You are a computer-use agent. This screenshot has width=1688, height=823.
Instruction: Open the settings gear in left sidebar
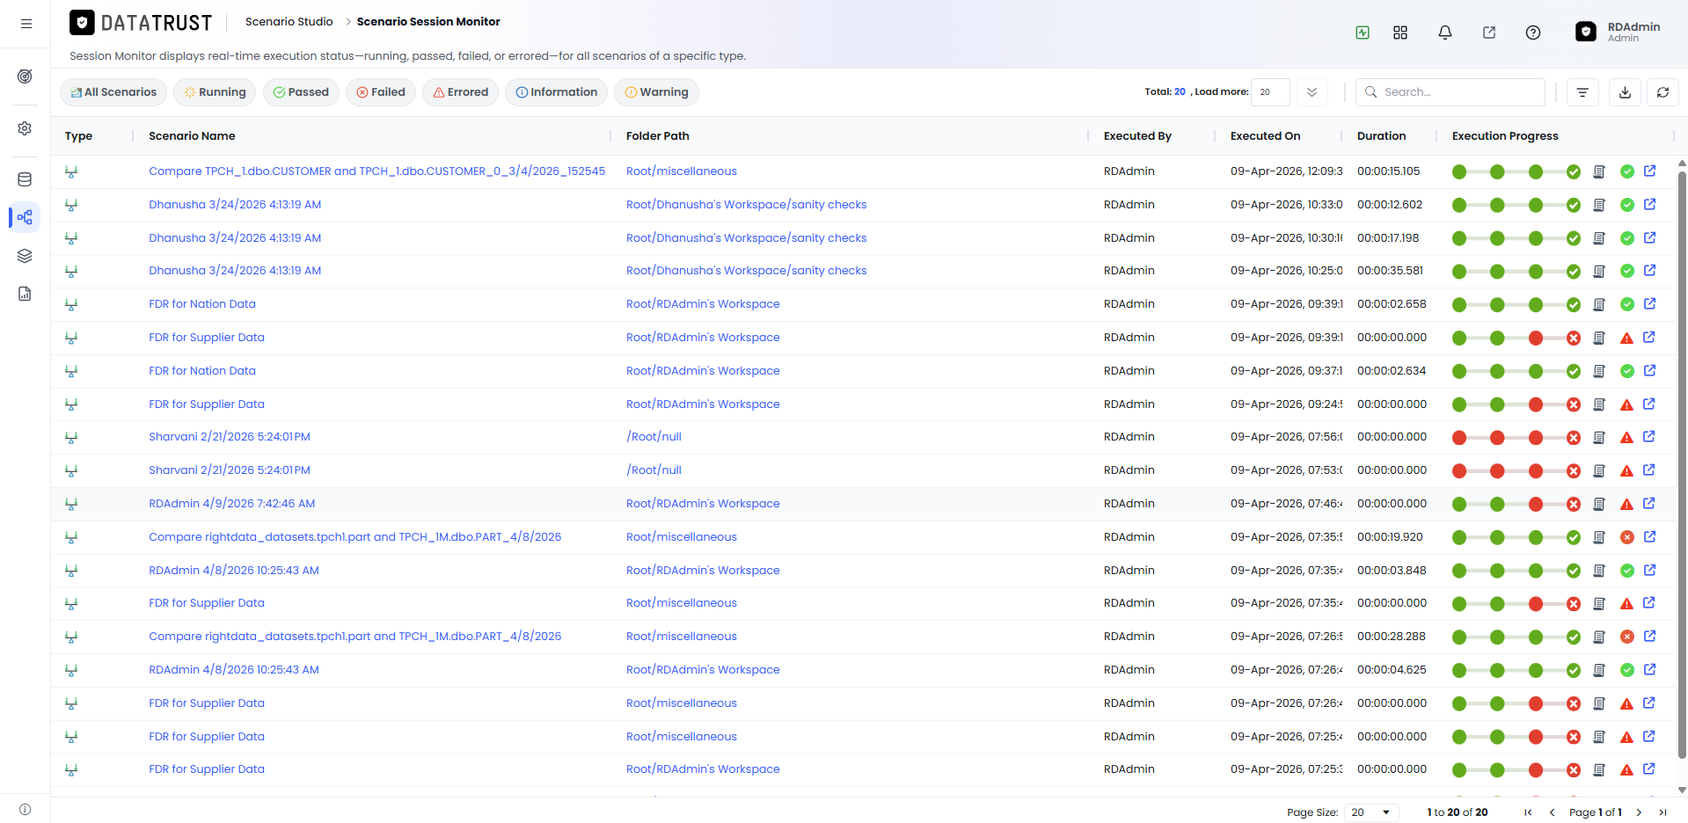25,128
